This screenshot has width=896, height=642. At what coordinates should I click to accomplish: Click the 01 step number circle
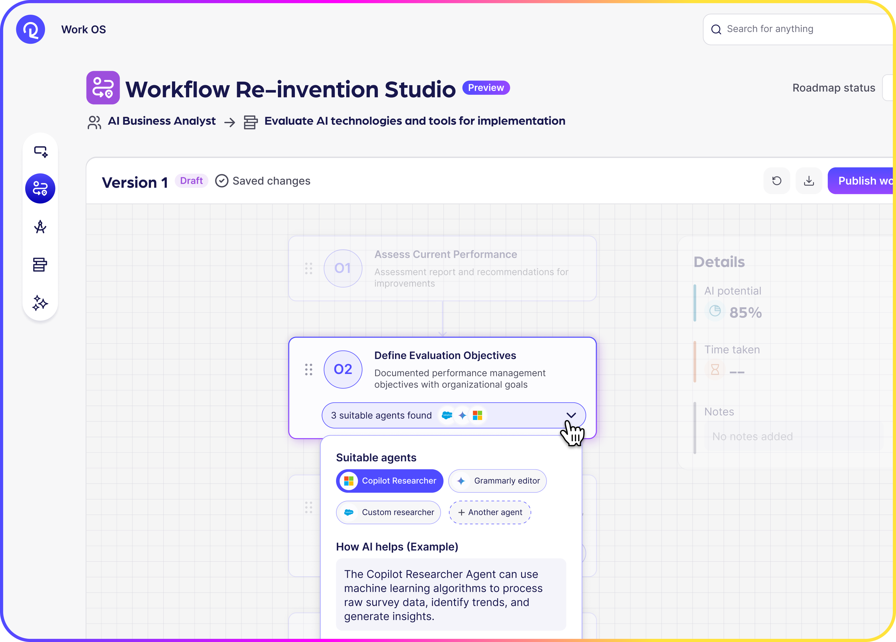(x=343, y=268)
